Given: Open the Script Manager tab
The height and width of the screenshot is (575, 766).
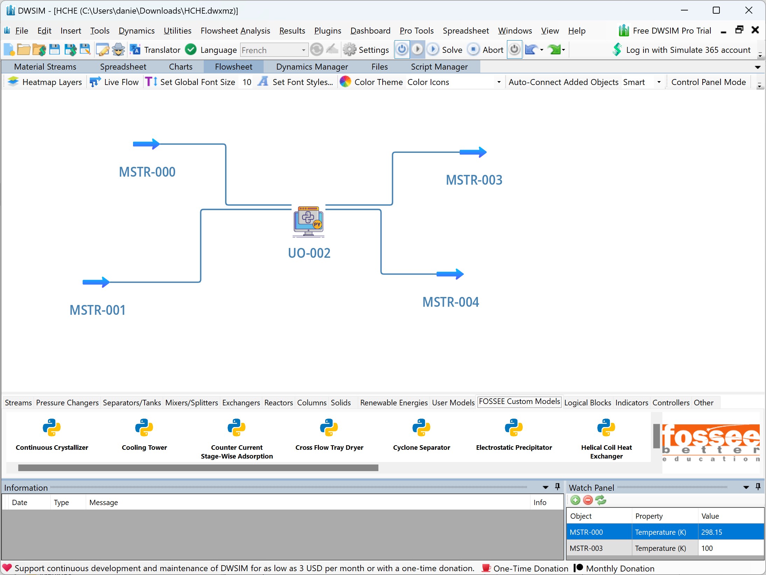Looking at the screenshot, I should pyautogui.click(x=439, y=66).
